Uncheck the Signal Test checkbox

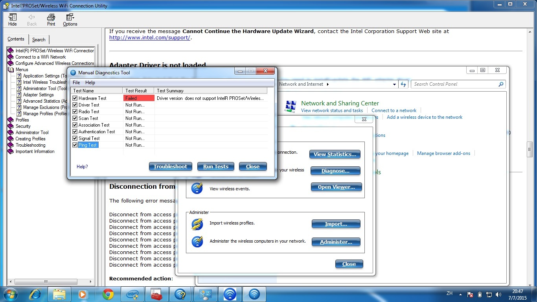coord(75,138)
